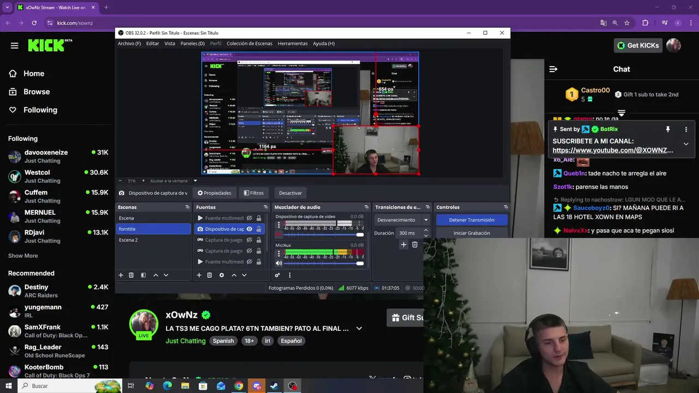The image size is (699, 393).
Task: Adjust Mic/Aux volume slider
Action: pos(323,263)
